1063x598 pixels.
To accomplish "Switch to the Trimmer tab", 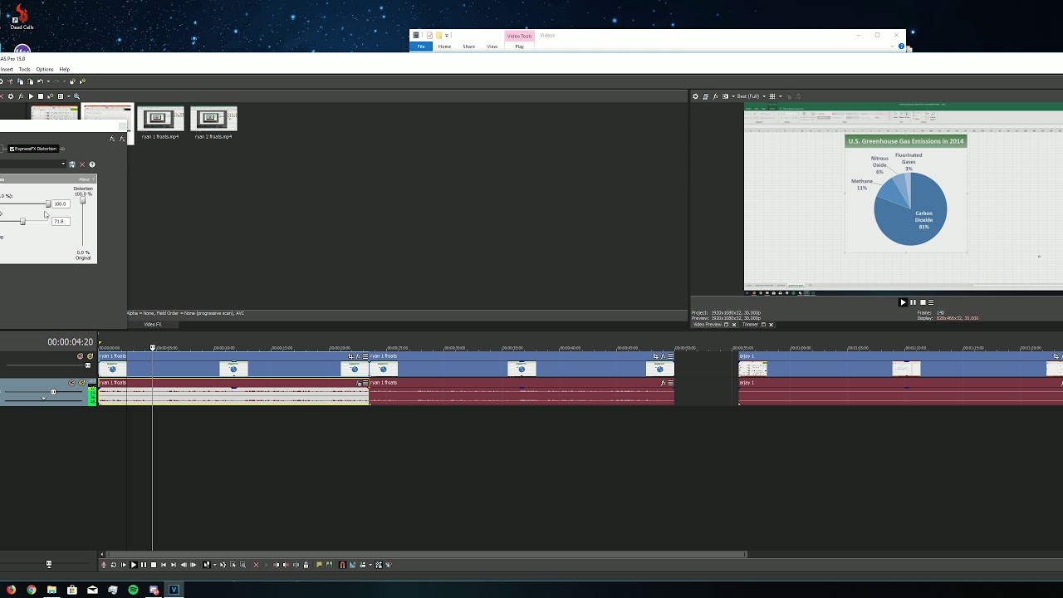I will [x=751, y=325].
